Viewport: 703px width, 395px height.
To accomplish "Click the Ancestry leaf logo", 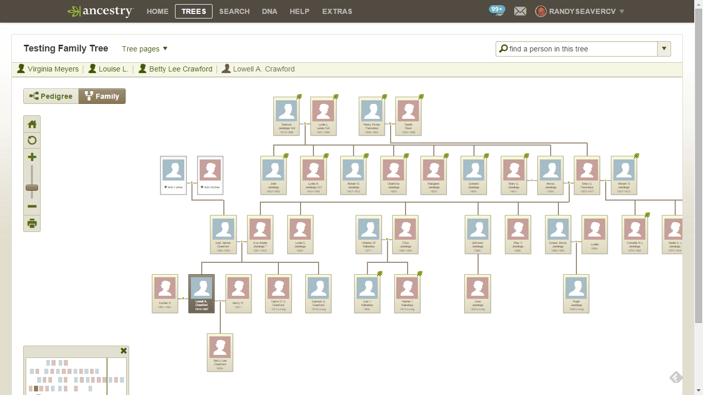I will (x=74, y=11).
